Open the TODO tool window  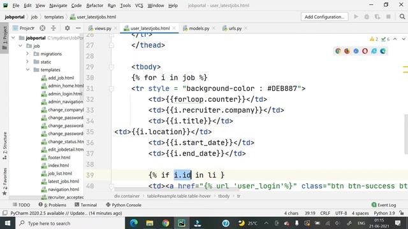point(21,205)
